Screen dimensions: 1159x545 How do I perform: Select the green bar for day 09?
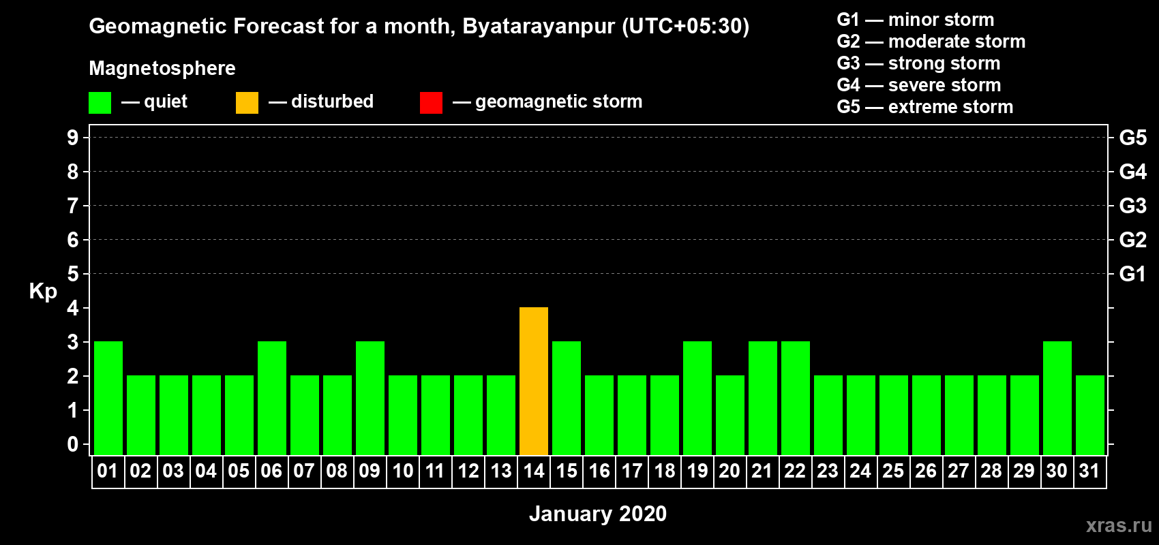tap(370, 398)
